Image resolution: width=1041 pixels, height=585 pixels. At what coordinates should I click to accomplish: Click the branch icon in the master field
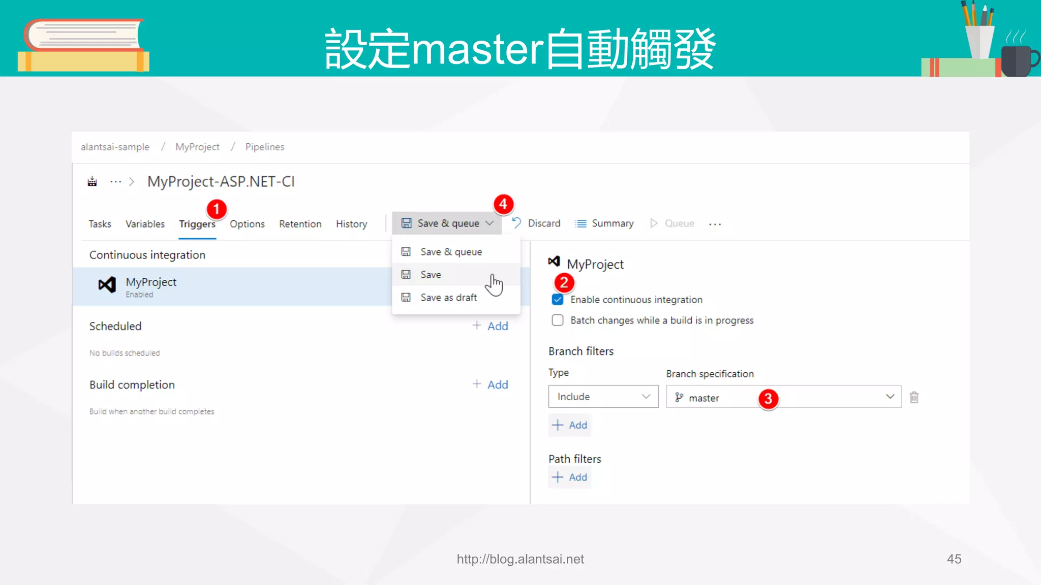(x=679, y=397)
